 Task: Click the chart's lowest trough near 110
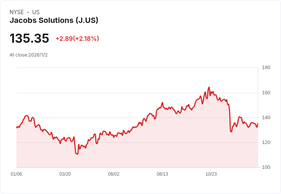pos(78,154)
